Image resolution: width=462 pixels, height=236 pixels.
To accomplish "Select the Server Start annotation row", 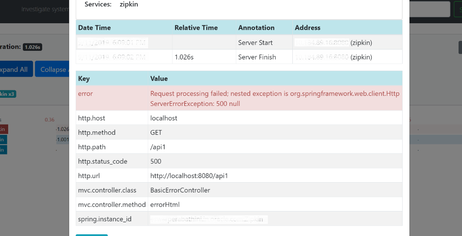I will point(239,43).
